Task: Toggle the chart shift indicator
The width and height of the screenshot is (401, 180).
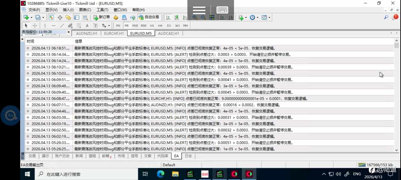Action: 231,17
